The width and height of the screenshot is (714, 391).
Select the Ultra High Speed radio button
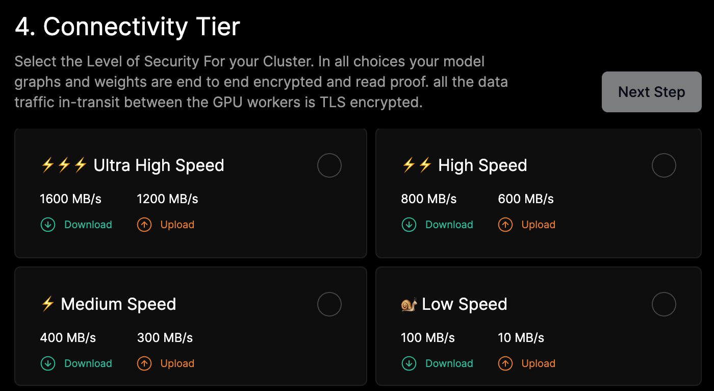click(329, 165)
